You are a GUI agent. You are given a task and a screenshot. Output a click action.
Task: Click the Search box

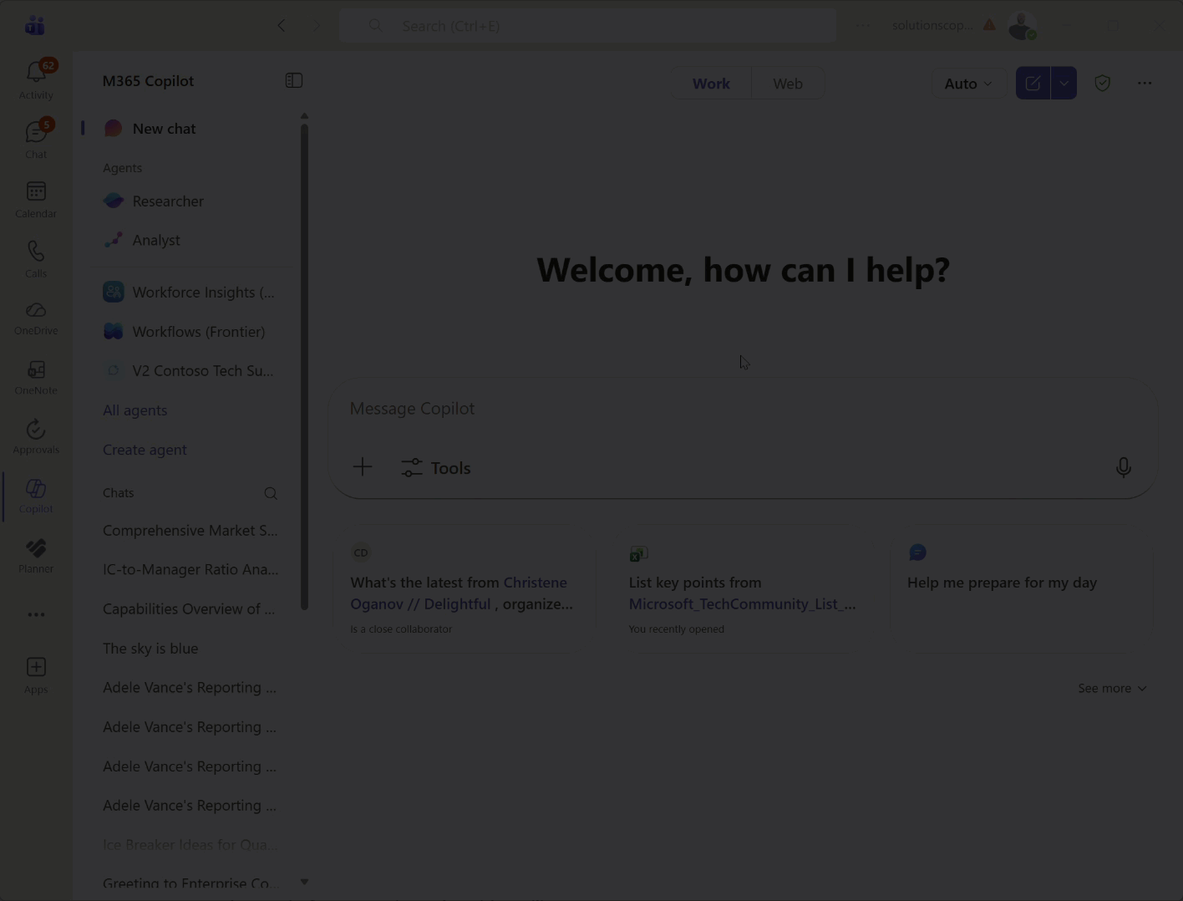[587, 26]
